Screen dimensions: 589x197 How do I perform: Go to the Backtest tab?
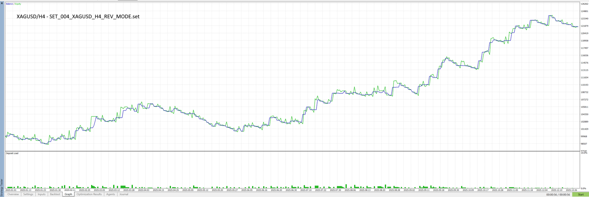coord(55,194)
